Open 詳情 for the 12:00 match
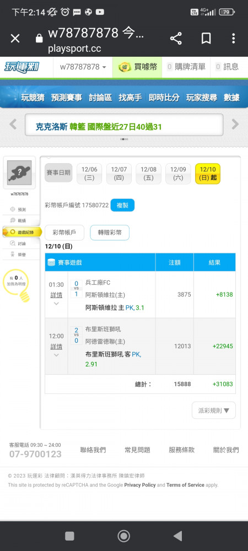Screen dimensions: 248x551 [56, 347]
